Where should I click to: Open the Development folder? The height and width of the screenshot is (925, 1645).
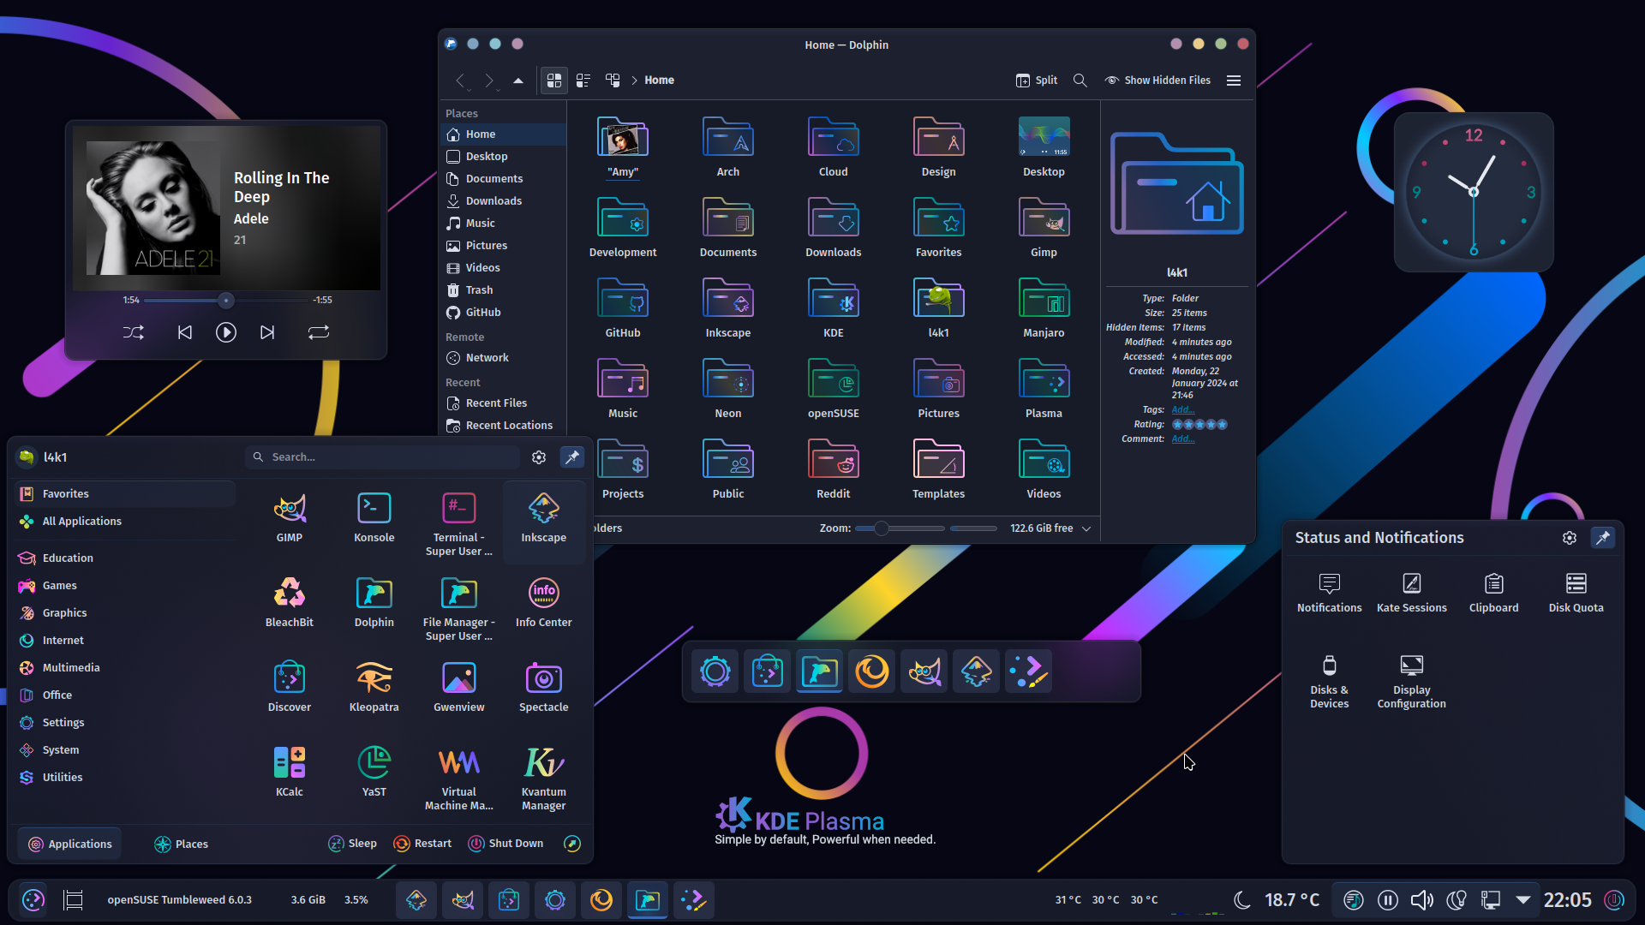[x=623, y=227]
